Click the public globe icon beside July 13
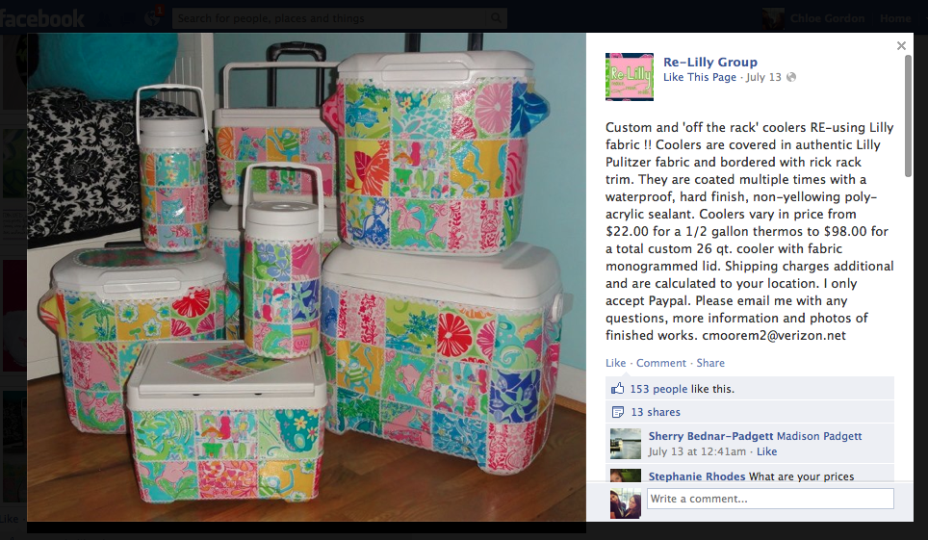The image size is (928, 540). tap(791, 77)
